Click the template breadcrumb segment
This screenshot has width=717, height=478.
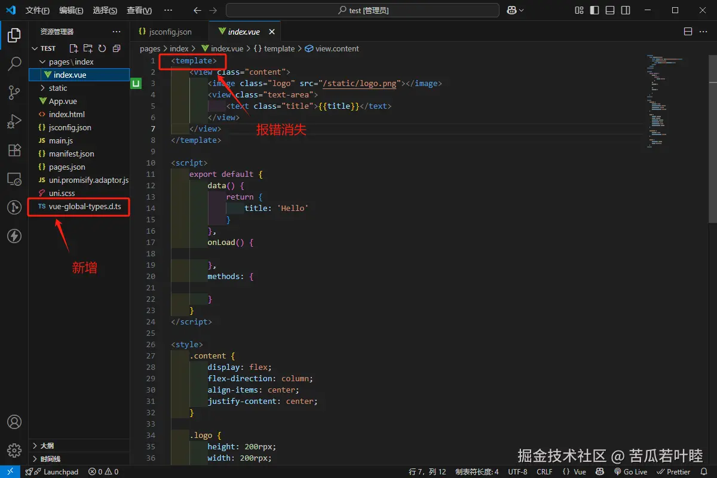(274, 48)
